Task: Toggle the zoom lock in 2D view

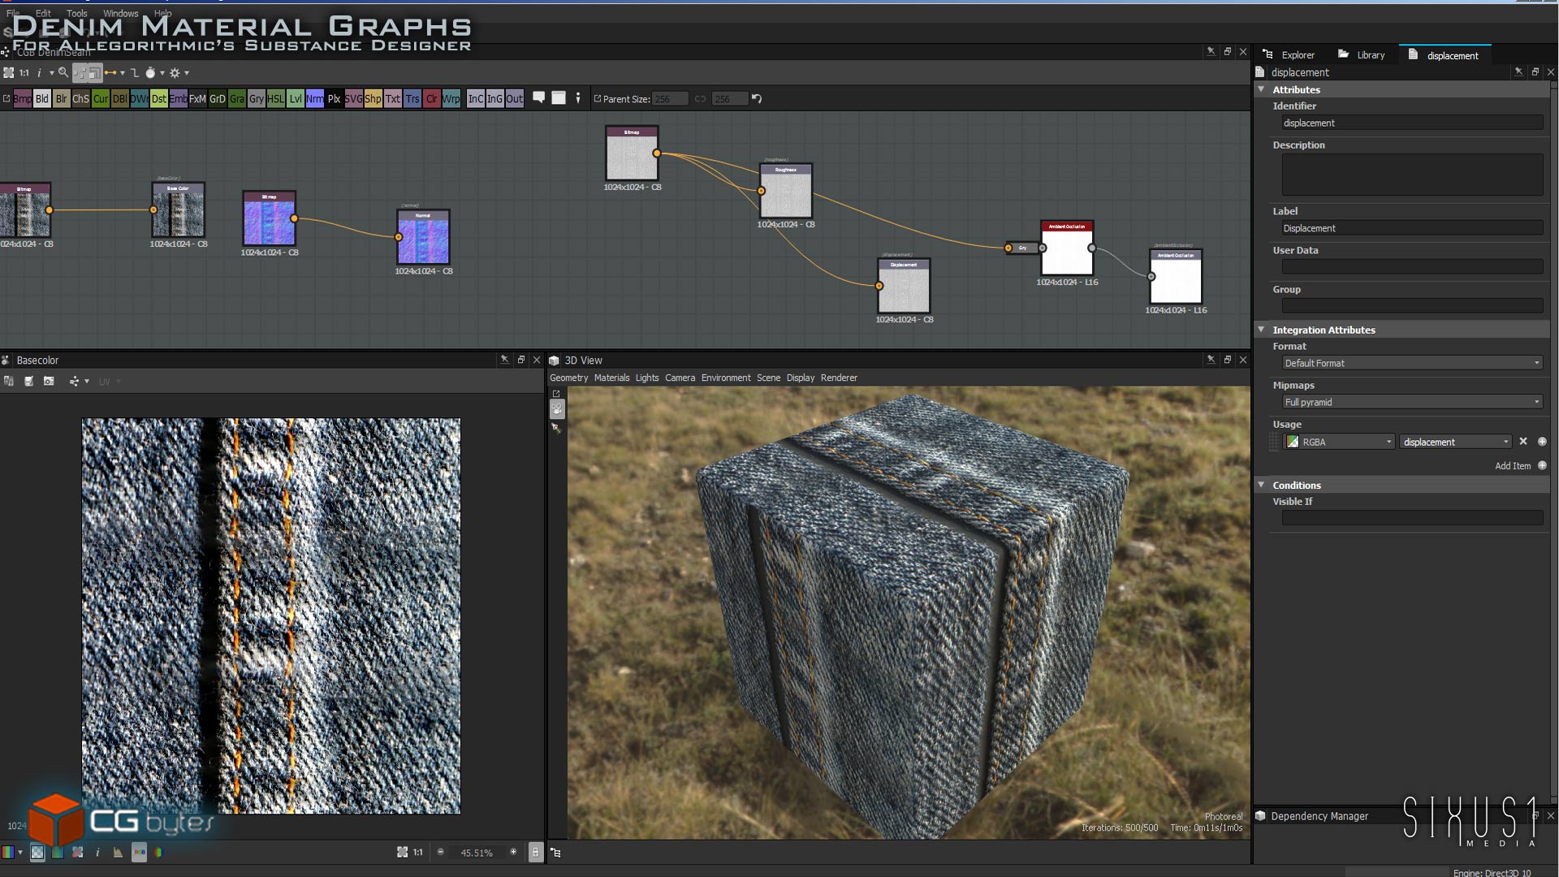Action: point(535,853)
